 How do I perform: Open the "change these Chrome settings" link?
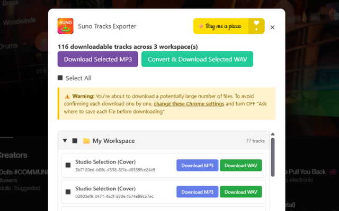(189, 104)
